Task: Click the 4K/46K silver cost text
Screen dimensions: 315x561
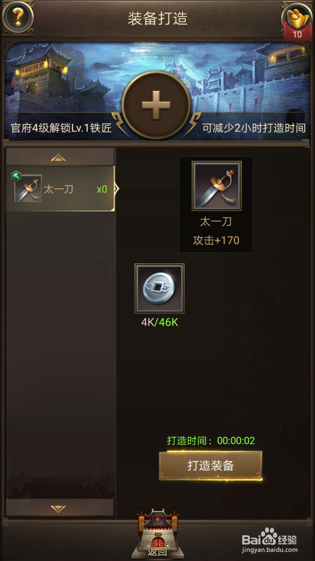Action: (x=159, y=322)
